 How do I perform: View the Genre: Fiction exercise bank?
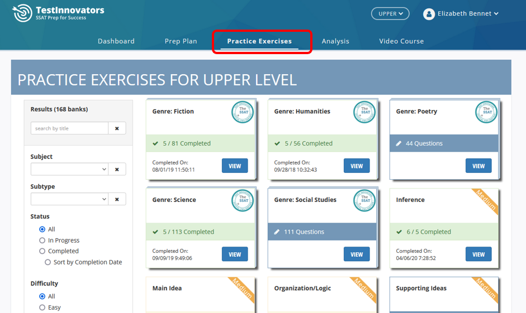[x=235, y=166]
